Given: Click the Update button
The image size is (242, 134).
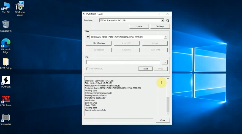Looking at the screenshot, I should point(139,26).
